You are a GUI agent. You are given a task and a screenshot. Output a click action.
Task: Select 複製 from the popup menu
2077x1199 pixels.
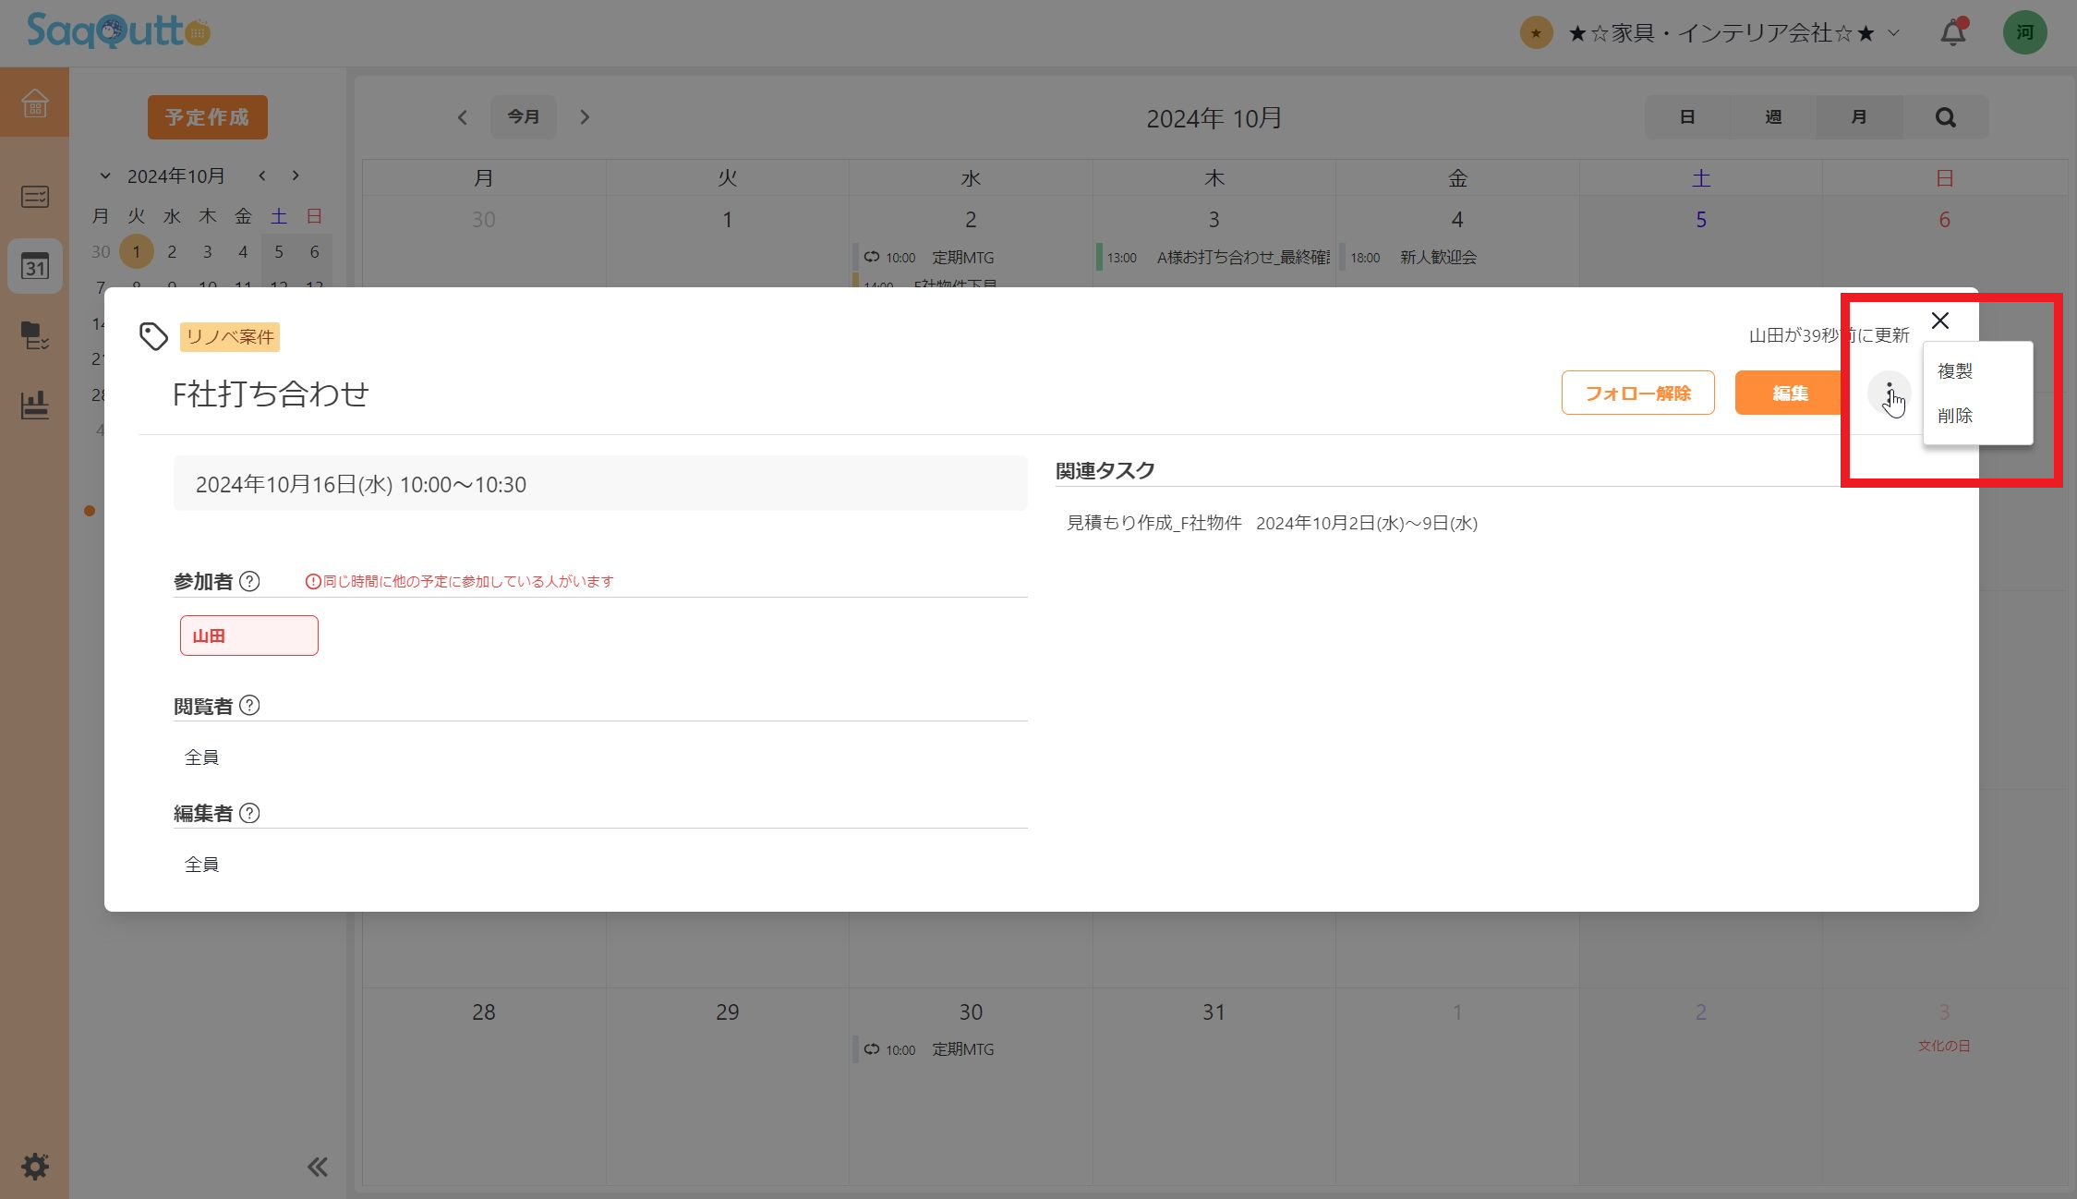[1955, 371]
